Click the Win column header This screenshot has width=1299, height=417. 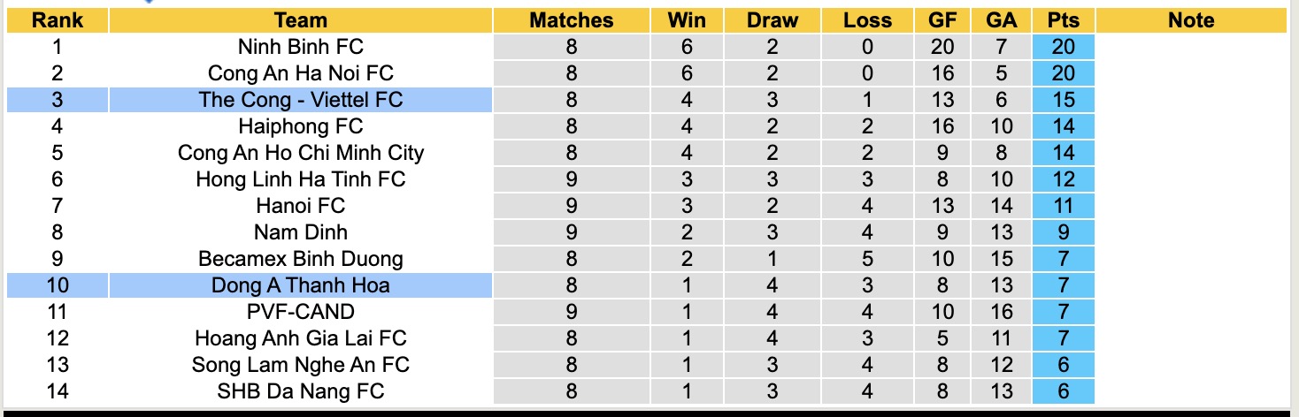coord(688,20)
